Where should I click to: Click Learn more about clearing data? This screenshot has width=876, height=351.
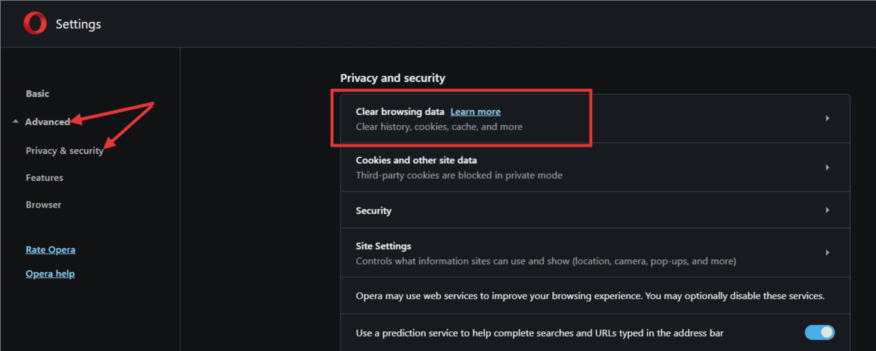tap(476, 112)
